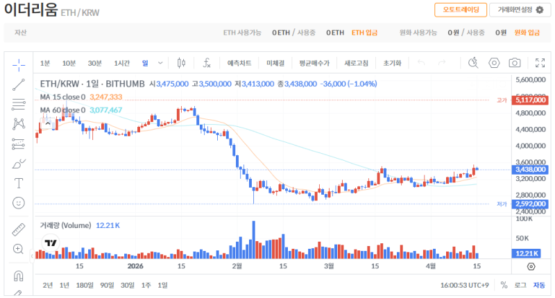The height and width of the screenshot is (298, 555).
Task: Click 초기화 to reset chart
Action: point(392,63)
